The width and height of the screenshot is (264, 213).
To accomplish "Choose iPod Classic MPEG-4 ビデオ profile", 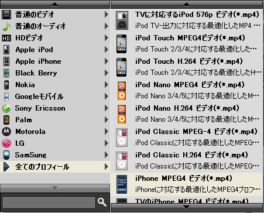I will [187, 138].
